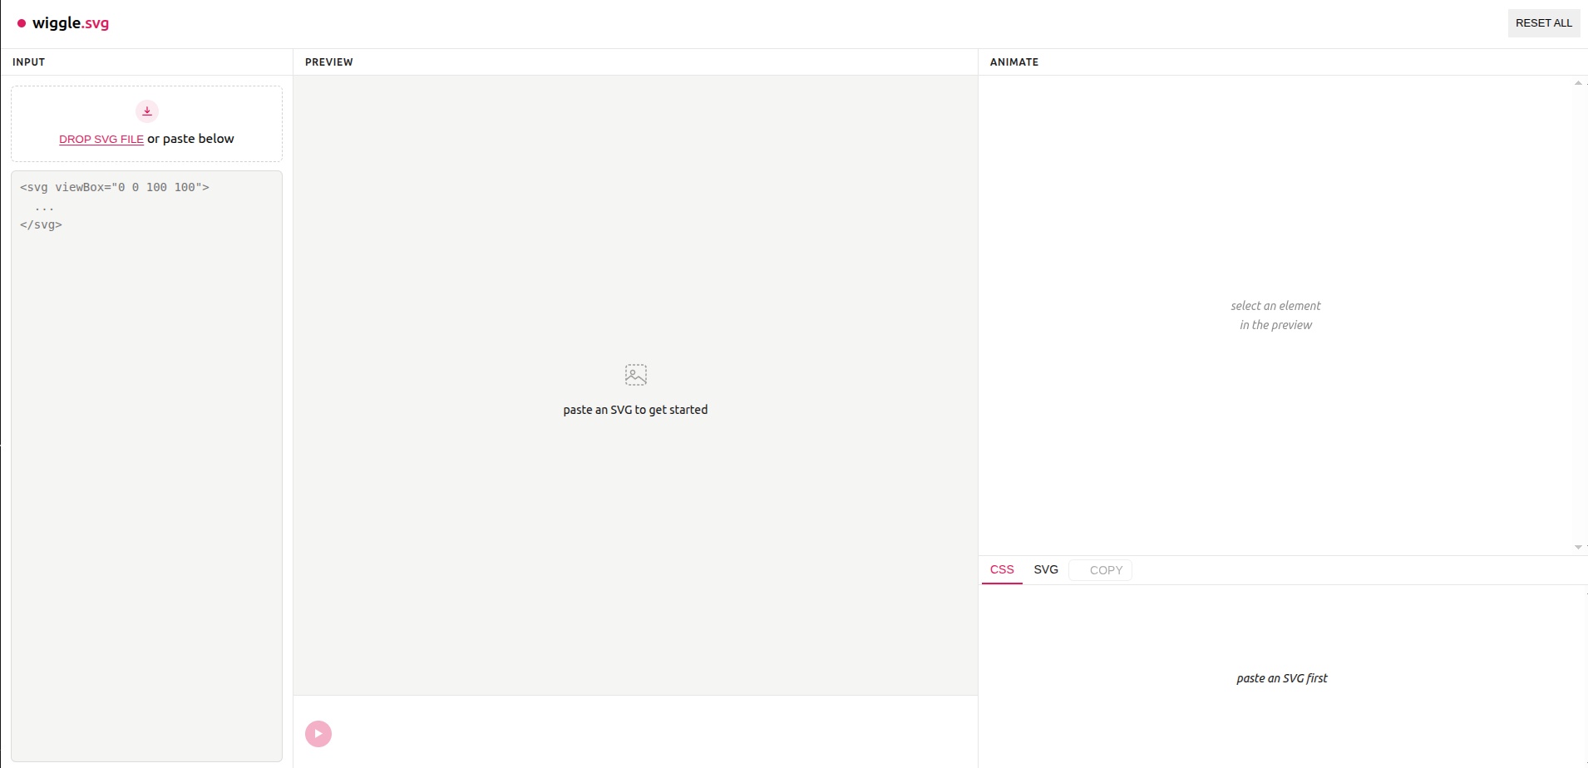
Task: Click the ANIMATE panel header
Action: click(x=1014, y=62)
